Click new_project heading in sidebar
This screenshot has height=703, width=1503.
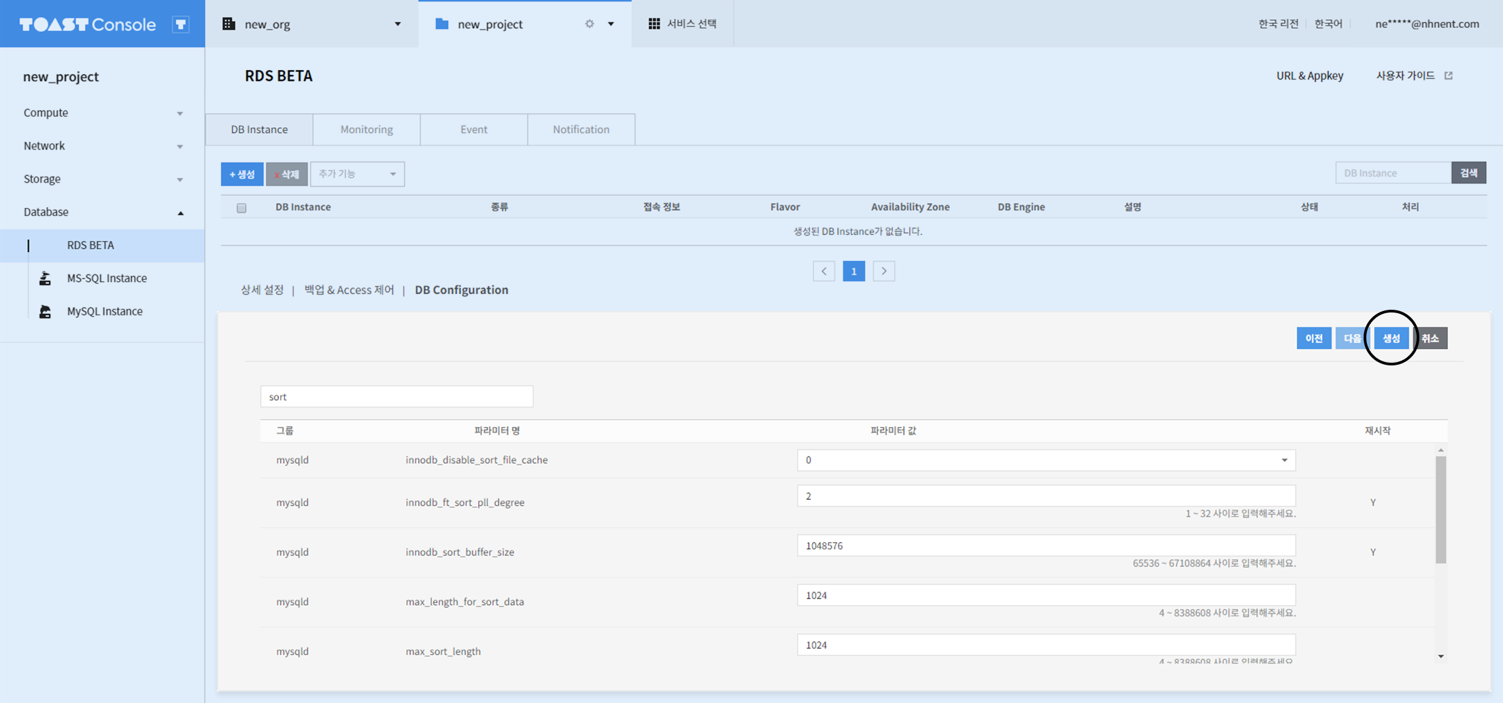61,77
